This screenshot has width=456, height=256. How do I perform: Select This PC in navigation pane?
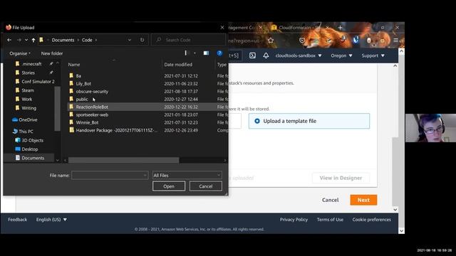(x=26, y=132)
